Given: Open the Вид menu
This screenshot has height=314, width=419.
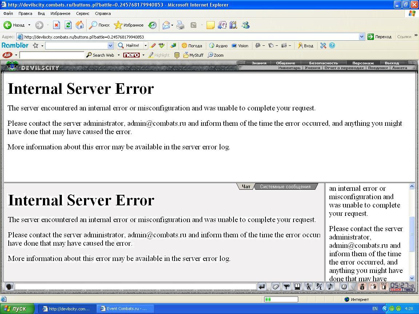Looking at the screenshot, I should 41,13.
